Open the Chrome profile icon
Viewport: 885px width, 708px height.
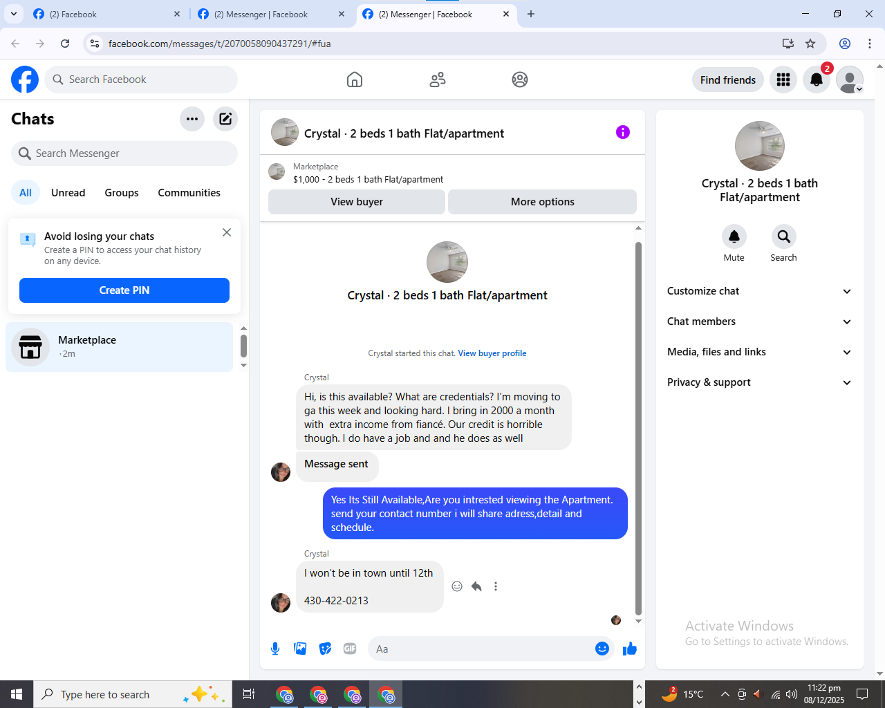coord(845,44)
